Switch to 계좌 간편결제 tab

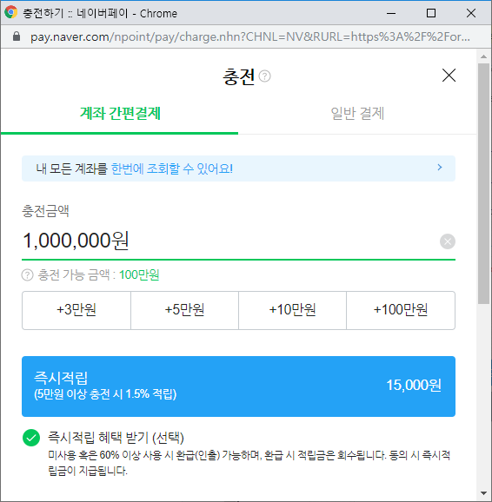[120, 113]
